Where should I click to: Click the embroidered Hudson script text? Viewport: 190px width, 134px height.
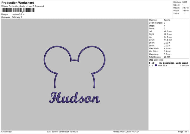(74, 97)
